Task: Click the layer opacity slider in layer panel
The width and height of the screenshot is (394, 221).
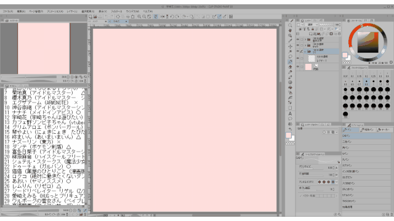Action: click(326, 25)
